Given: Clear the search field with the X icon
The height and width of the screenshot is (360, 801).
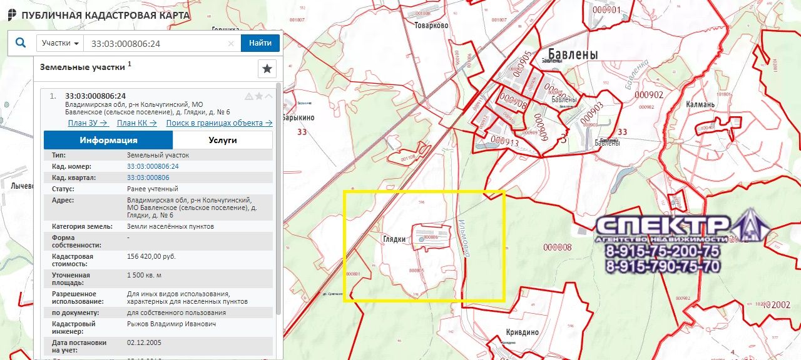Looking at the screenshot, I should click(231, 44).
